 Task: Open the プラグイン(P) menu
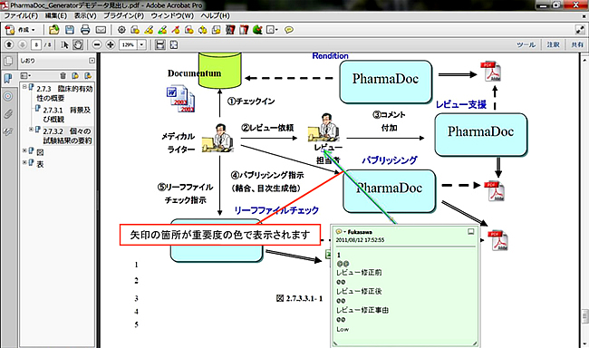coord(123,15)
